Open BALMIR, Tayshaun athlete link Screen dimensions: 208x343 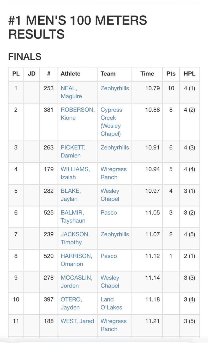point(73,217)
